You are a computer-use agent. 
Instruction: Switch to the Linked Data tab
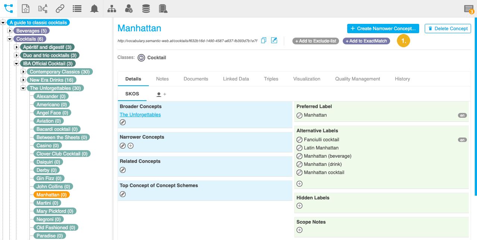236,79
